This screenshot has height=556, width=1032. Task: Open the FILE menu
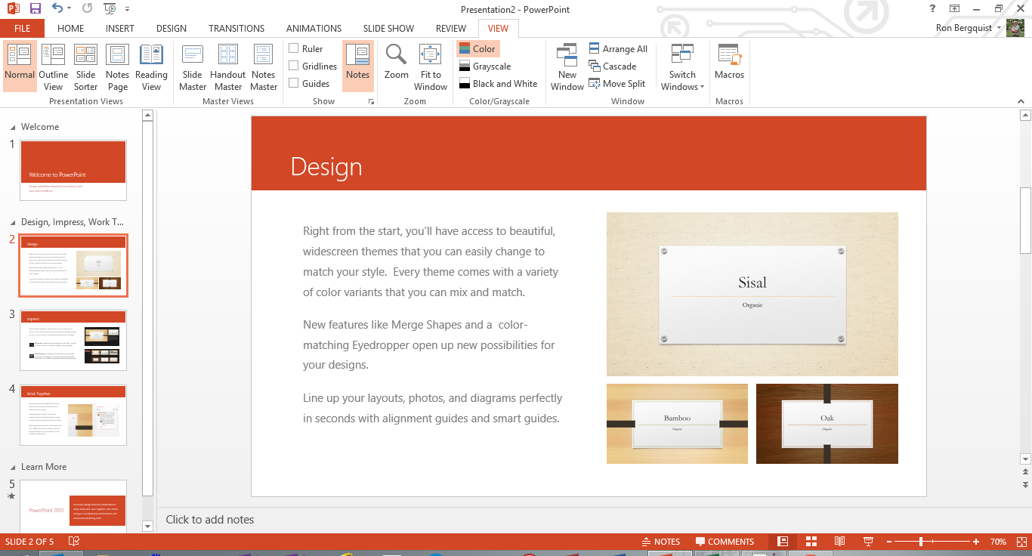22,28
